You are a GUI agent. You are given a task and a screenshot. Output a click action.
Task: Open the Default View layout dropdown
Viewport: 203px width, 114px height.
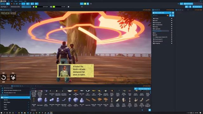click(x=197, y=7)
